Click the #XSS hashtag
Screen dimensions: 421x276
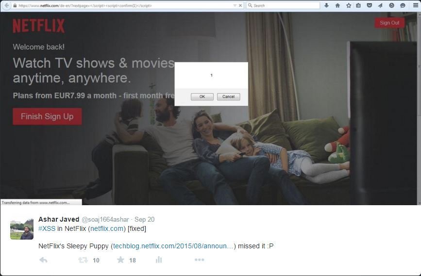[x=47, y=228]
